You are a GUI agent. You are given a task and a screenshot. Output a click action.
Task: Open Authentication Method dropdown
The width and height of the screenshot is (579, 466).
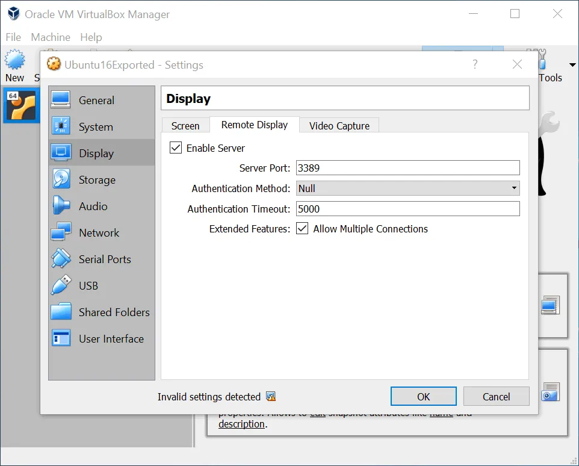[x=407, y=188]
